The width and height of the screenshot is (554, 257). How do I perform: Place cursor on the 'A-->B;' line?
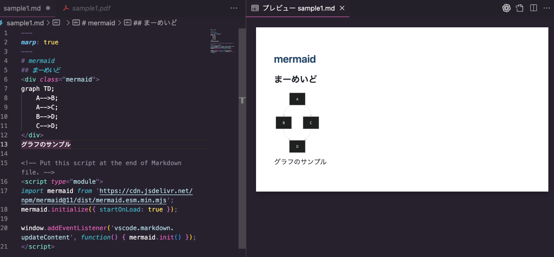47,98
